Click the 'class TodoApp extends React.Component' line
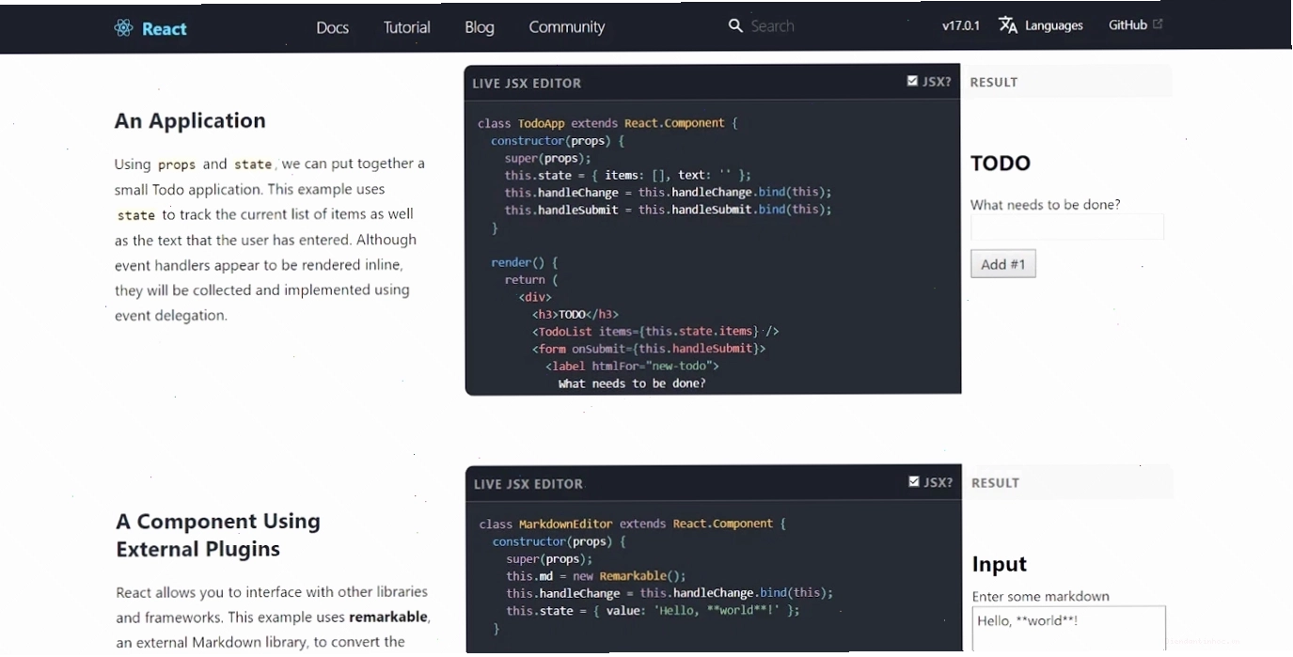The image size is (1293, 657). 607,123
